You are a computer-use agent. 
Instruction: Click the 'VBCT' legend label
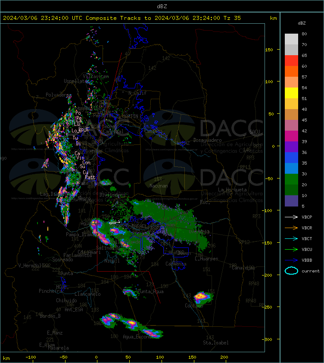pyautogui.click(x=307, y=239)
